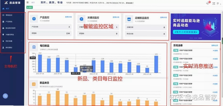Click the blue bar labeled 275

(58, 65)
